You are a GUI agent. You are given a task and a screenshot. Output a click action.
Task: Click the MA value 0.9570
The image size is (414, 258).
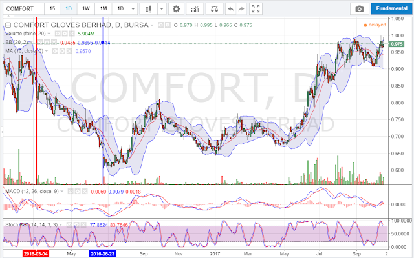[83, 51]
